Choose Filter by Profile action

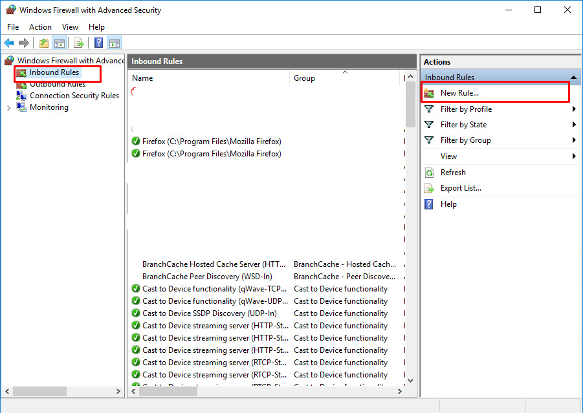467,109
